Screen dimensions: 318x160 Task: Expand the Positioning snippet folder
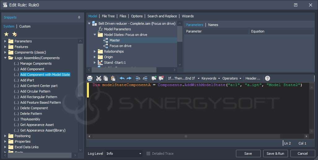click(x=5, y=136)
